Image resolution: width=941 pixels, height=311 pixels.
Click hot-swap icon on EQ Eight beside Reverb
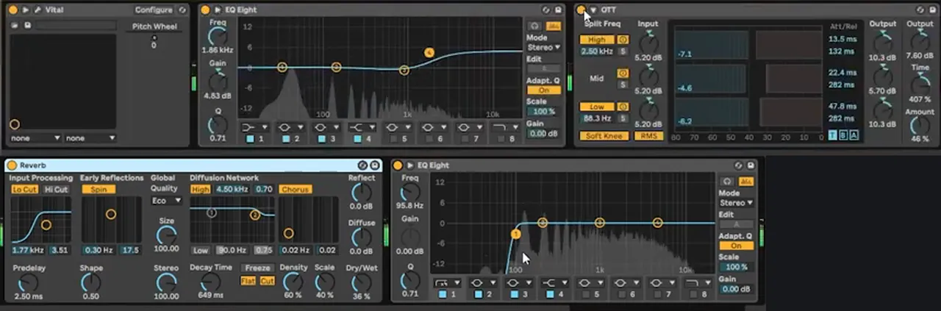tap(737, 165)
